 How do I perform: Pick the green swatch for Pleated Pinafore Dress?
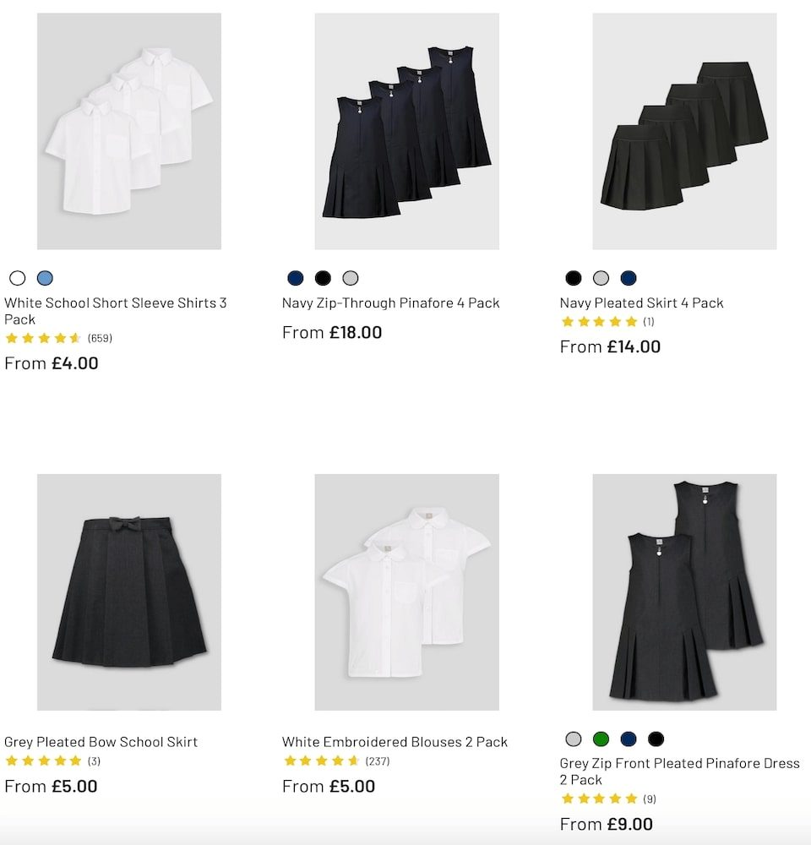pos(601,739)
